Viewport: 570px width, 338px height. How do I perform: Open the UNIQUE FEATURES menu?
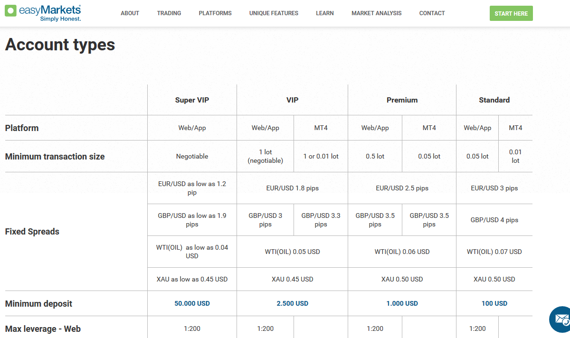click(274, 13)
